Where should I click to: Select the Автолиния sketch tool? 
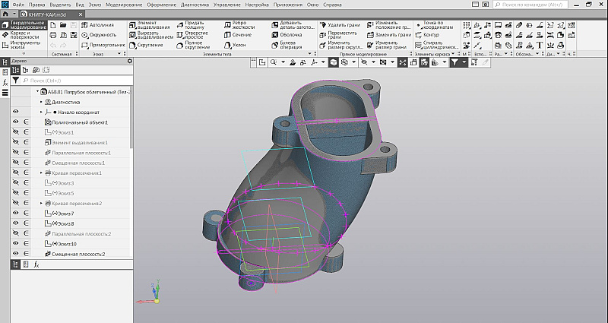pyautogui.click(x=97, y=25)
